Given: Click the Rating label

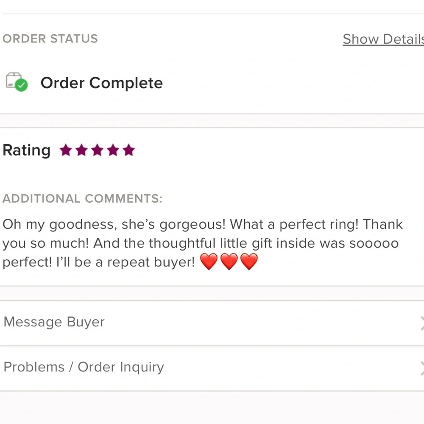Looking at the screenshot, I should click(26, 150).
